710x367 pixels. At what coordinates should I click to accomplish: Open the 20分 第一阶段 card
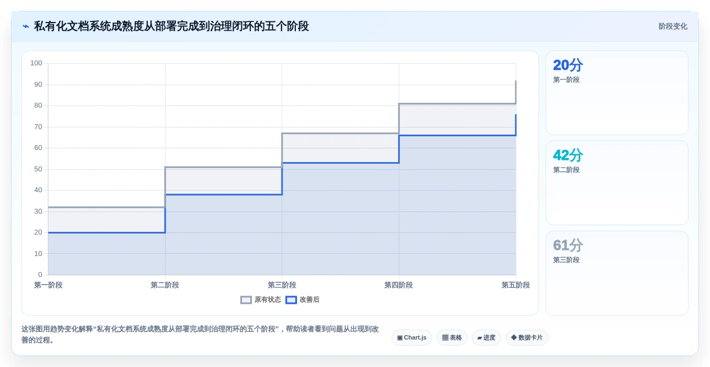click(x=617, y=93)
